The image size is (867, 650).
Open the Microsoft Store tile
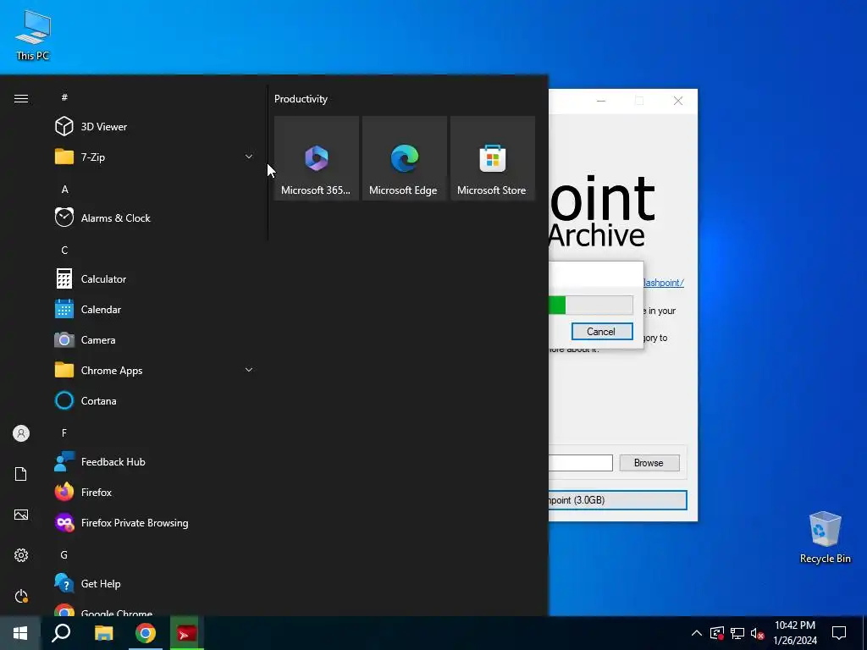point(493,158)
